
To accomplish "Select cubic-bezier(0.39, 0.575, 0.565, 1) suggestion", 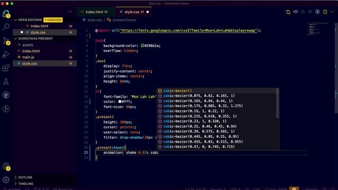I will (x=217, y=131).
